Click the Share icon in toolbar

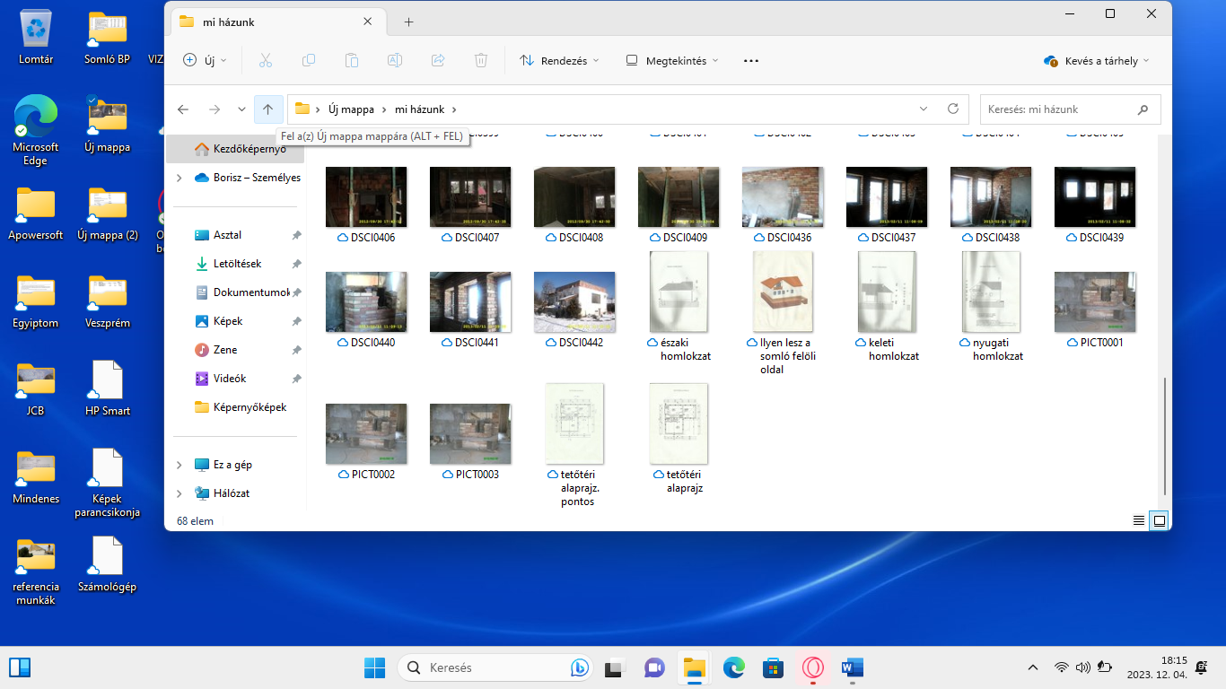click(x=438, y=60)
